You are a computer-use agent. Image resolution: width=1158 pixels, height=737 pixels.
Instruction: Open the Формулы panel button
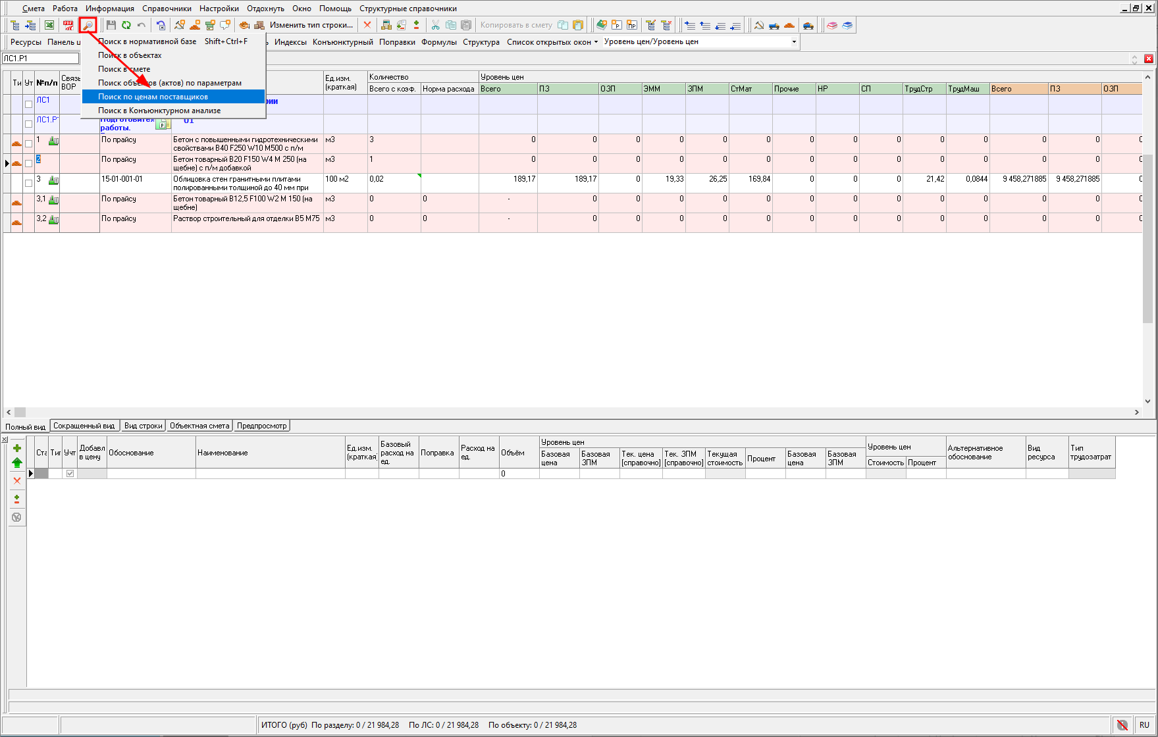438,41
